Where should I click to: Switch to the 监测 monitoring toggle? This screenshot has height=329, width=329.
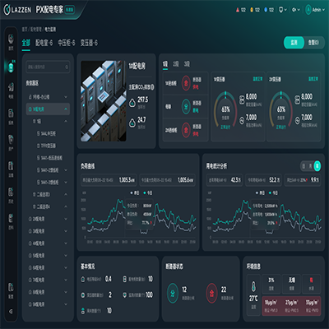point(294,43)
